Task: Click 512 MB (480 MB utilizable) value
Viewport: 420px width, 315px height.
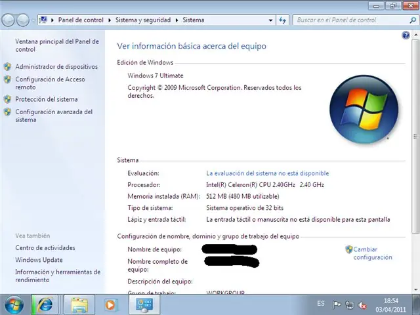Action: pyautogui.click(x=243, y=196)
